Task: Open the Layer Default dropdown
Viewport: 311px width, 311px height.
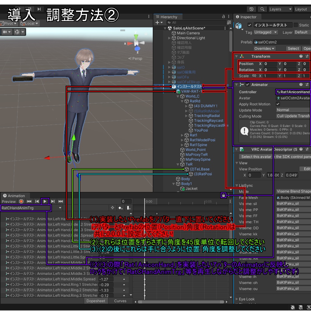Action: (302, 32)
